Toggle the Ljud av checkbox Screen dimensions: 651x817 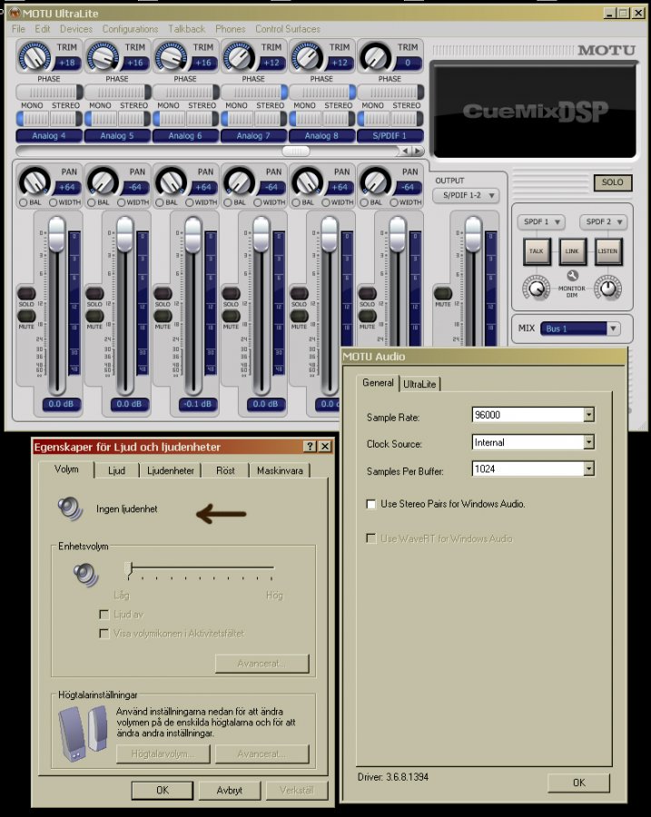tap(104, 615)
